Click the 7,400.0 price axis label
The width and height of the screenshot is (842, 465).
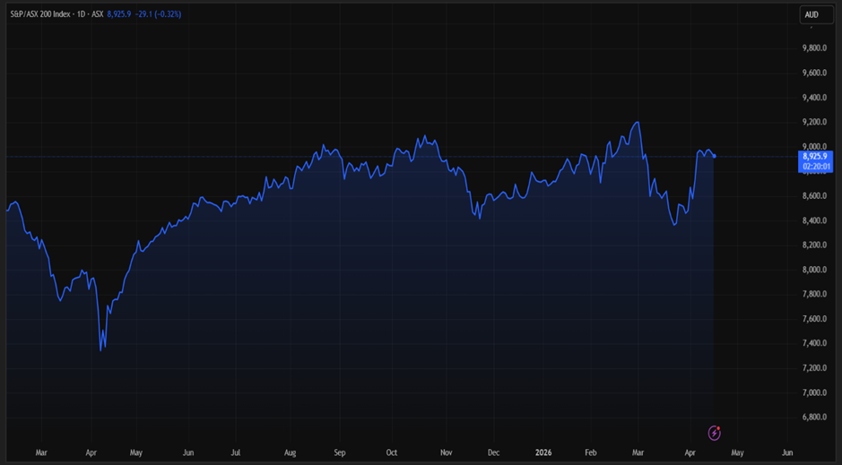coord(814,343)
